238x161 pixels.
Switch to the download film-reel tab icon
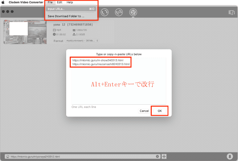tap(133, 12)
